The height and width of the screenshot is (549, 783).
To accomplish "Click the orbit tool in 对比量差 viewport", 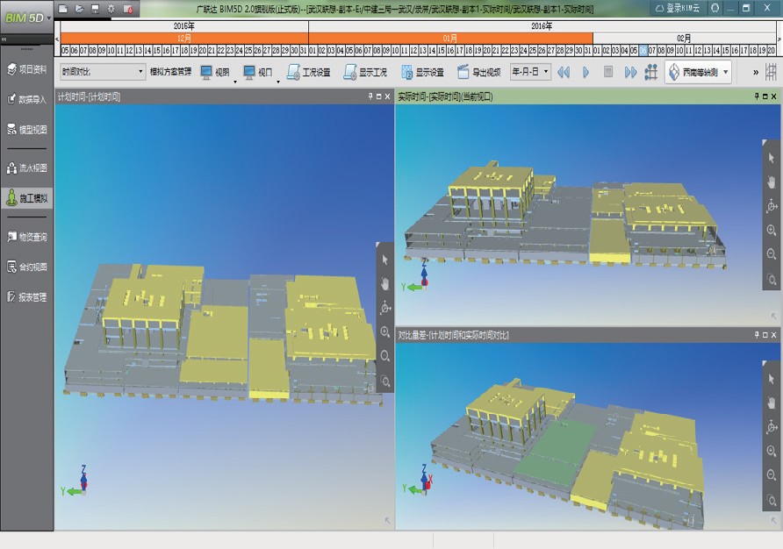I will [x=772, y=427].
